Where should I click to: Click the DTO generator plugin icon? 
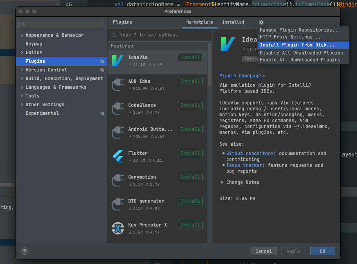118,204
